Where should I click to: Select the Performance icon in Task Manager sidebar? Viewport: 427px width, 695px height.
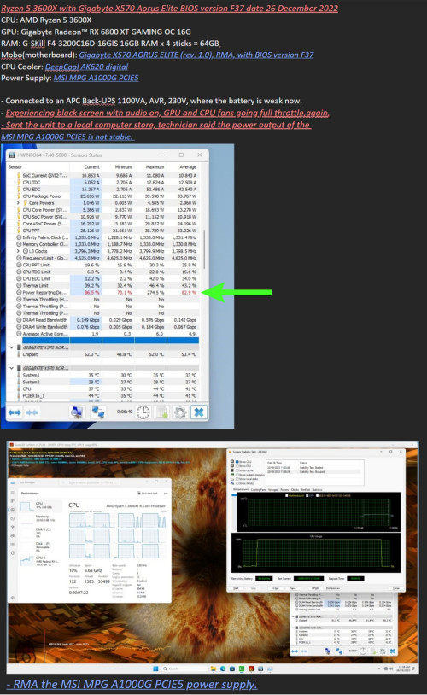point(13,510)
